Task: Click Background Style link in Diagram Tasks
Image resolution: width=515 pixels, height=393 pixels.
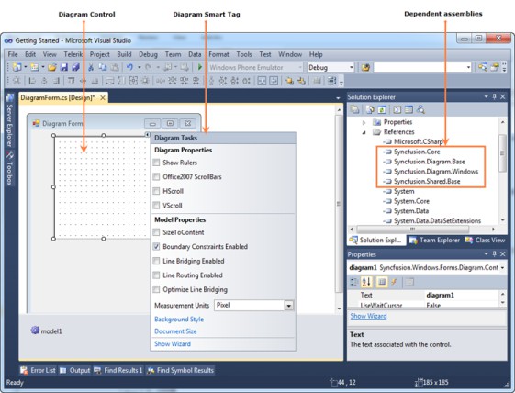Action: [179, 319]
